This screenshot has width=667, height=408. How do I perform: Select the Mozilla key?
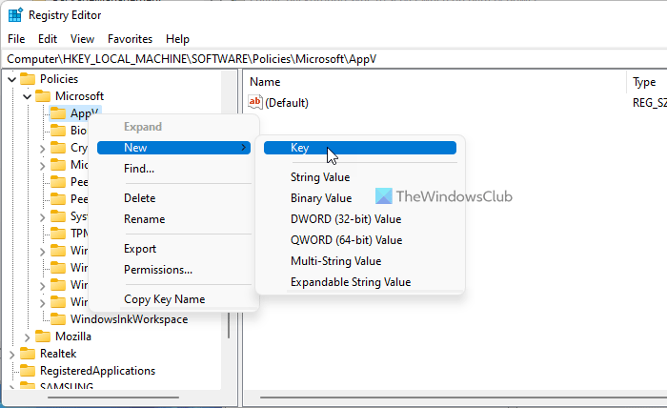[73, 337]
